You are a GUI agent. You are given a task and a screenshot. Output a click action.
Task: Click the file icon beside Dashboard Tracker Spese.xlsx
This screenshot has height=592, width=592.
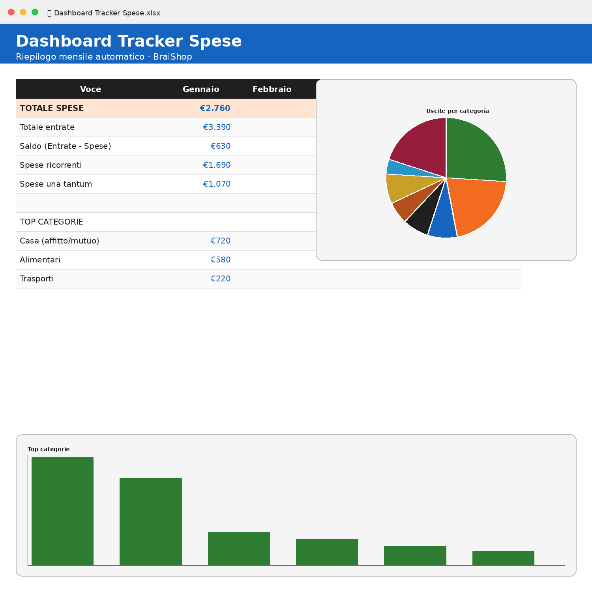[x=49, y=13]
